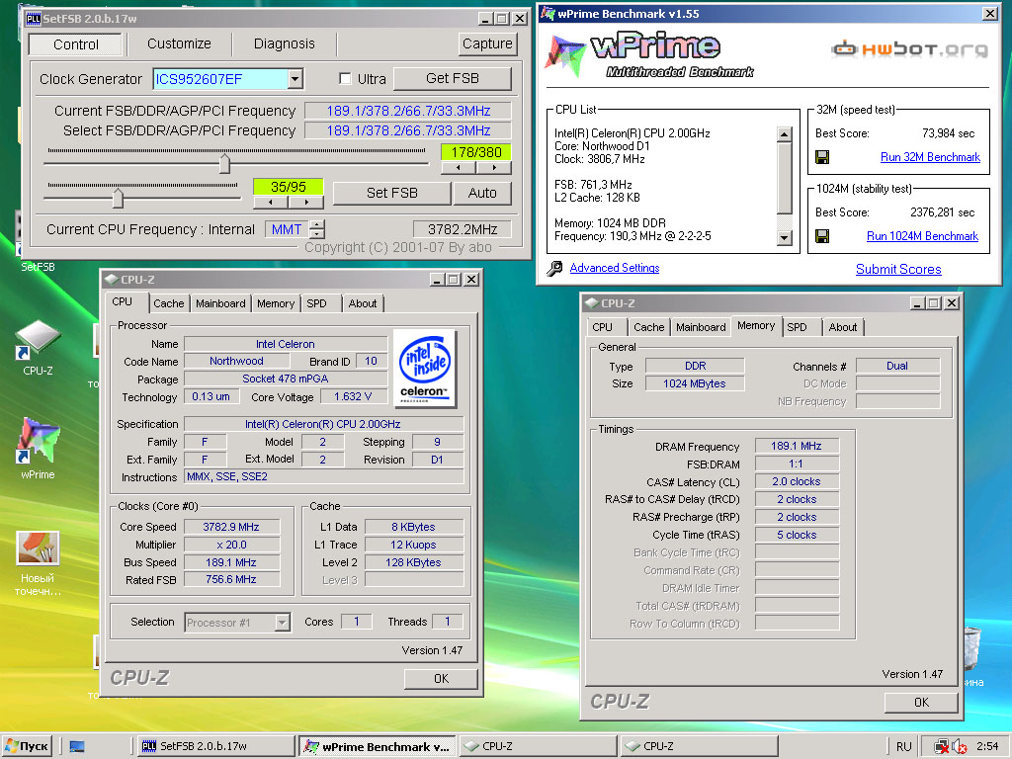The width and height of the screenshot is (1012, 759).
Task: Increase the MMT spinner with the up arrow
Action: click(x=317, y=224)
